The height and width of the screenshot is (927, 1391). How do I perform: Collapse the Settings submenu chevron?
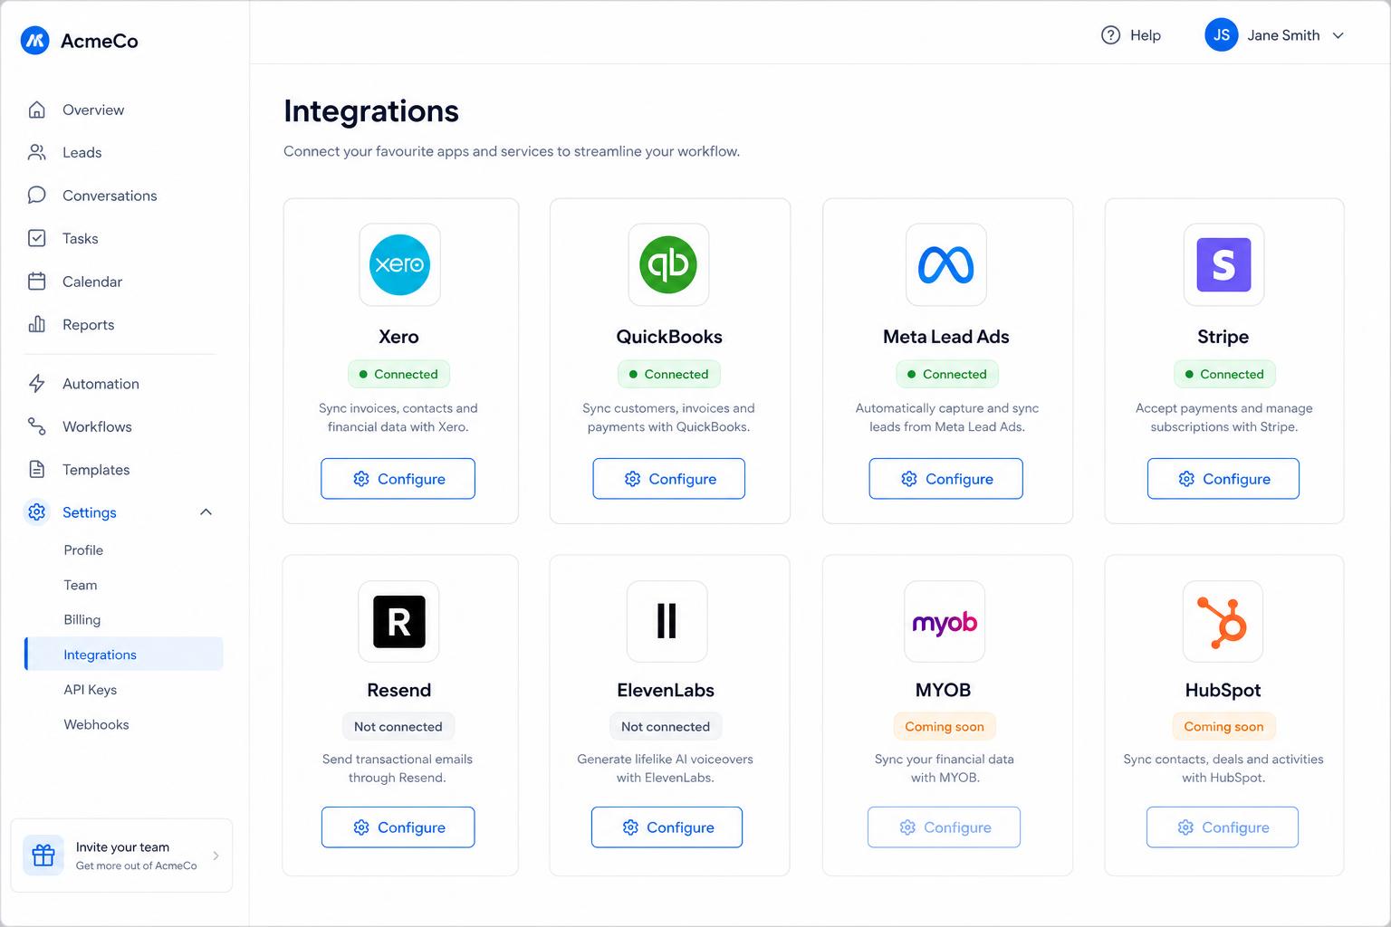206,512
